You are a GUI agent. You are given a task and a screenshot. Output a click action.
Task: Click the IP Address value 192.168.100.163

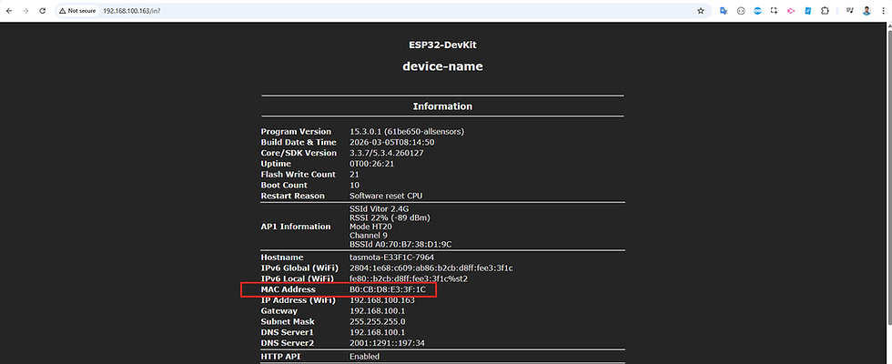382,300
